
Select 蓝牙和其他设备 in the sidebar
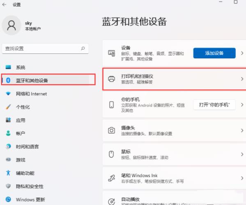[x=46, y=81]
